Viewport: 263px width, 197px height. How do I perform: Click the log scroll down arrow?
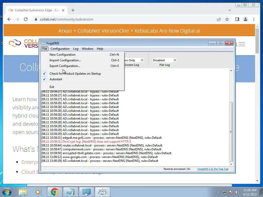[x=231, y=164]
